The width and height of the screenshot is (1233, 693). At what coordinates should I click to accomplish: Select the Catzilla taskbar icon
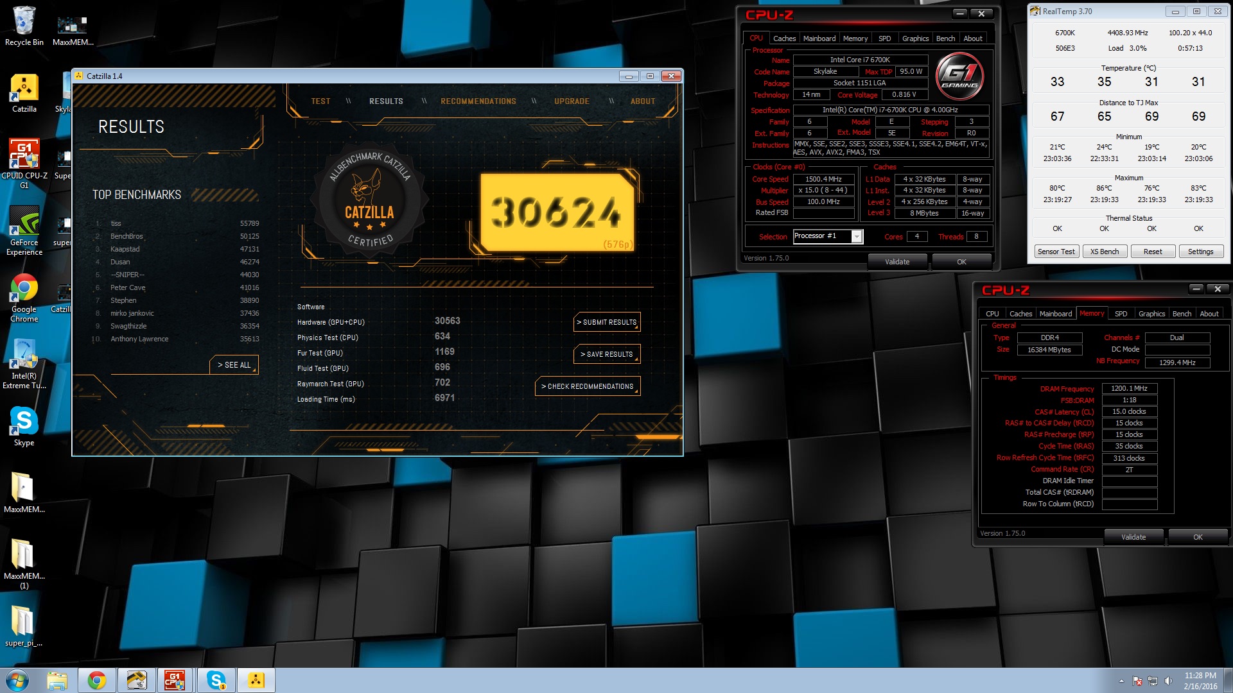tap(256, 680)
